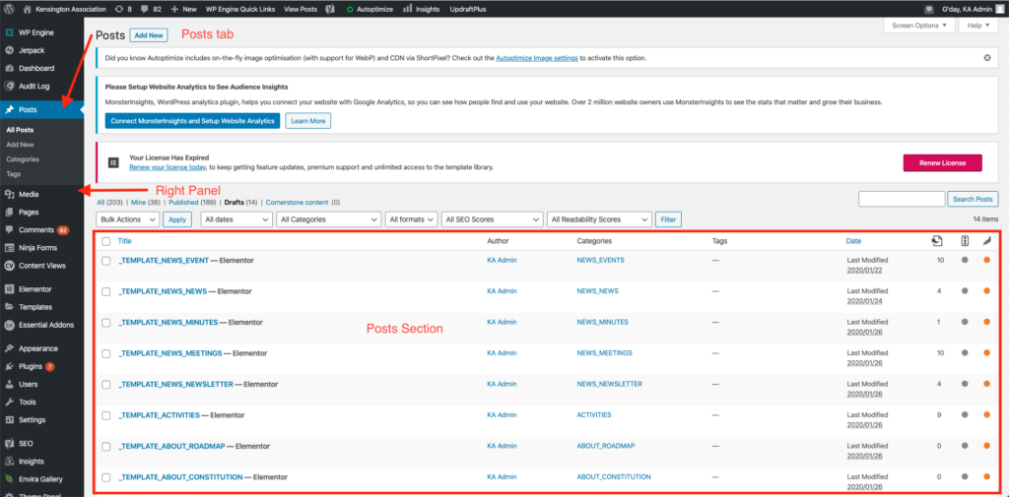Click the Renew License button
Screen dimensions: 1009x497
tap(943, 162)
